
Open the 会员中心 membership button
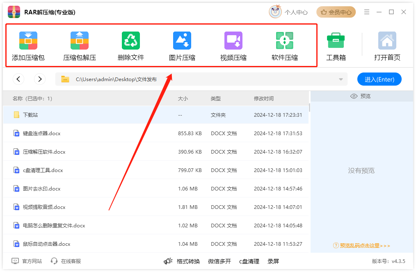click(x=336, y=12)
